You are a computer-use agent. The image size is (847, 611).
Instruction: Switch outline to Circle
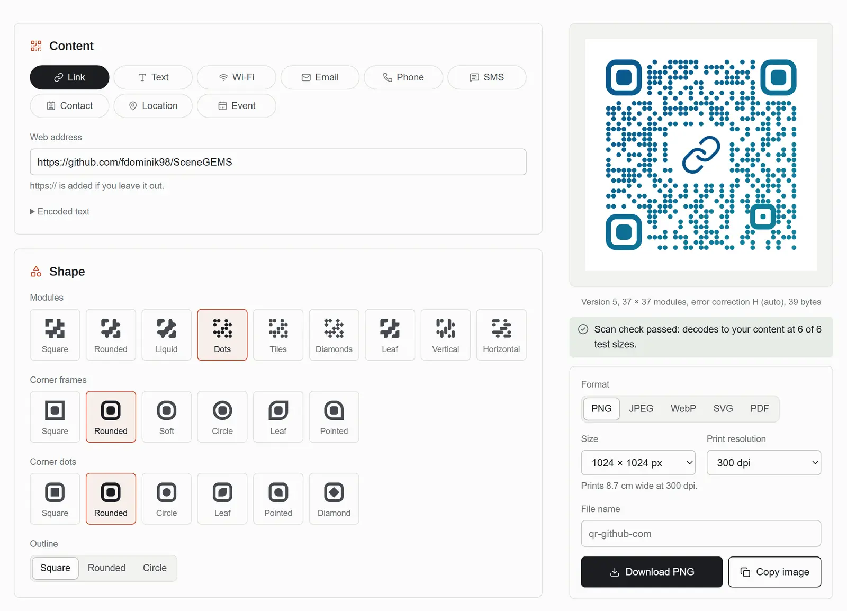point(155,568)
